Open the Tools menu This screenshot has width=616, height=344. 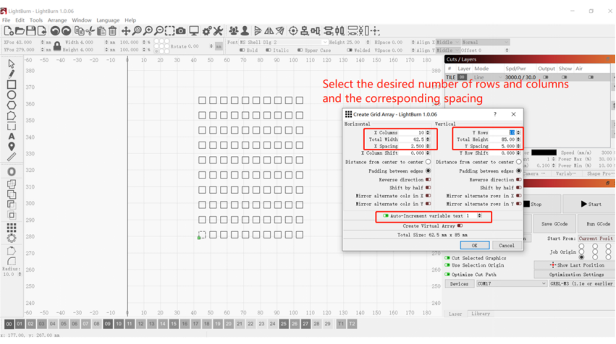(x=36, y=20)
